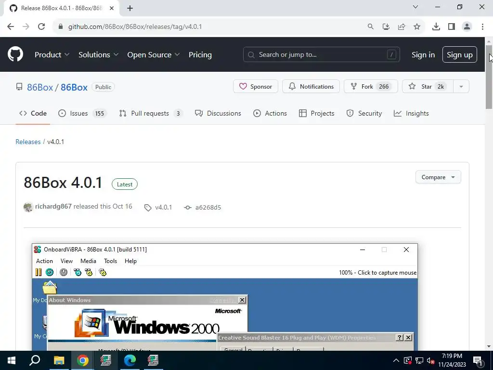
Task: Switch to the Projects tab
Action: coord(316,113)
